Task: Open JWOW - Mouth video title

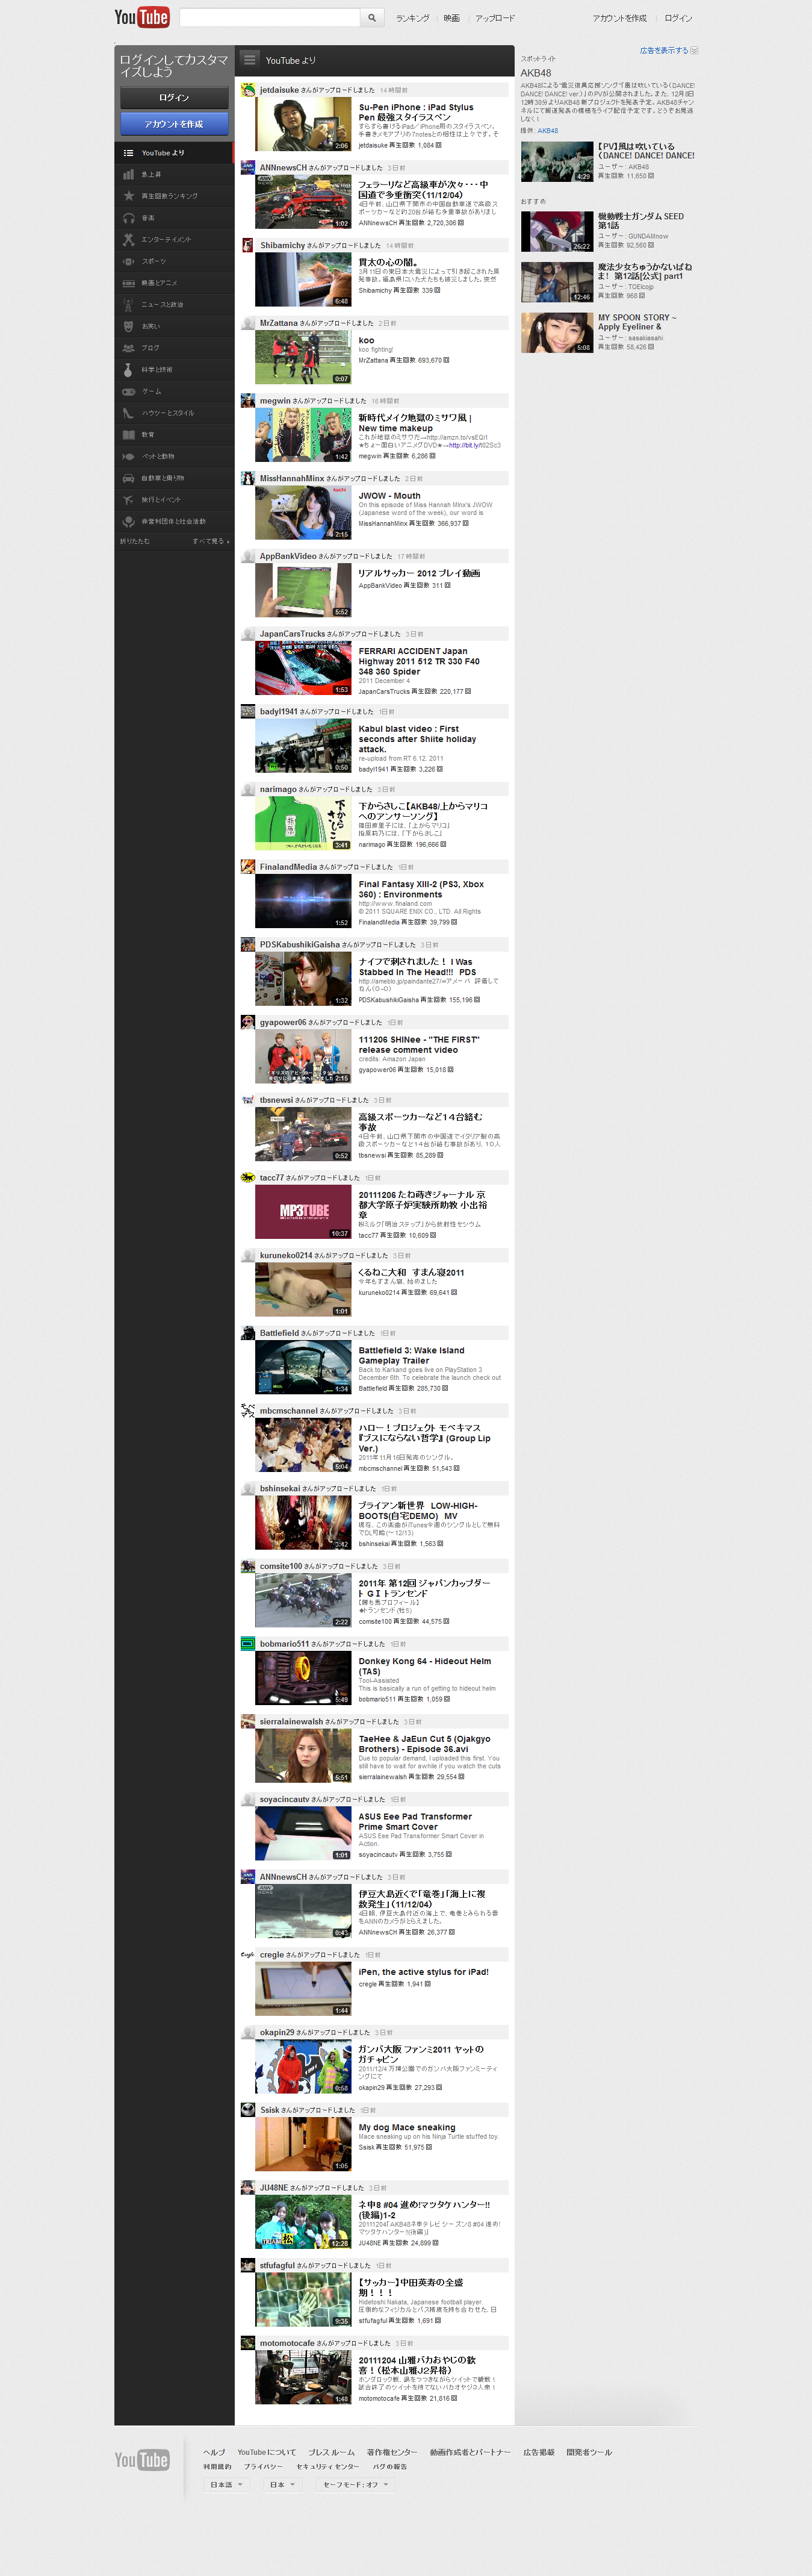Action: pos(390,496)
